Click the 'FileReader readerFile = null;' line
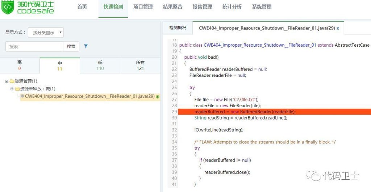The height and width of the screenshot is (192, 371). (x=218, y=75)
